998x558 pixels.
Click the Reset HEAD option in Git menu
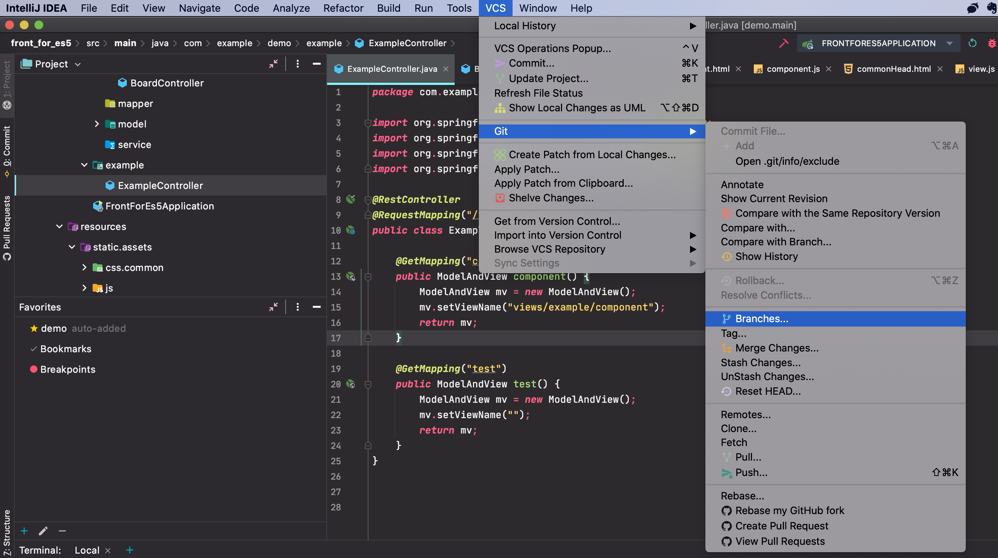pyautogui.click(x=768, y=391)
